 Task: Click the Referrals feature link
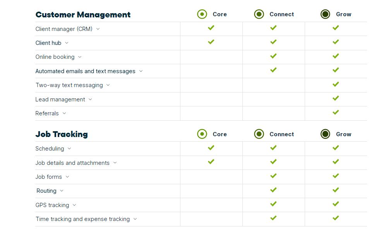click(47, 113)
